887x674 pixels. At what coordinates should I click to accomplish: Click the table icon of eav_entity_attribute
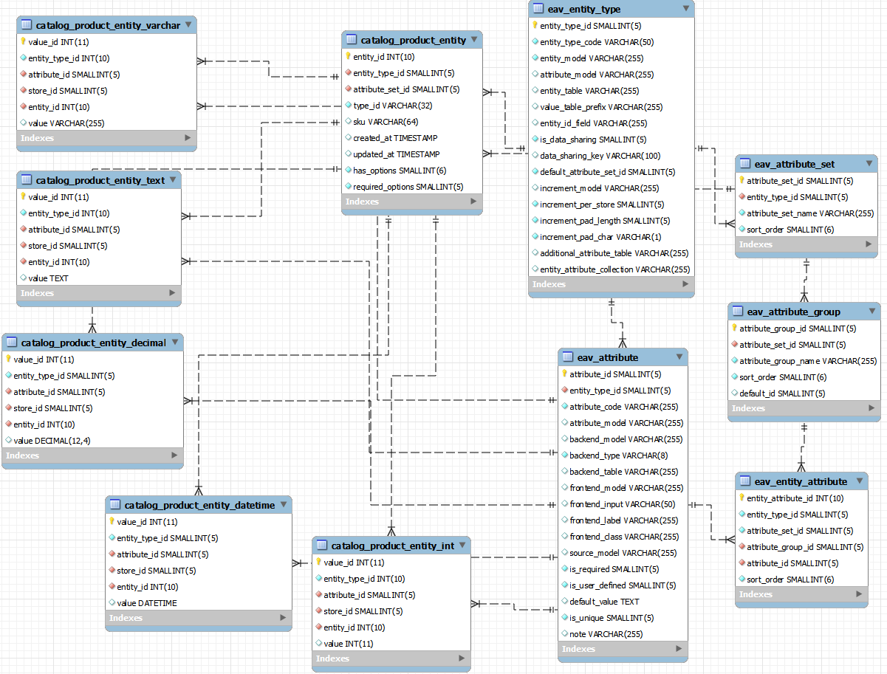click(x=745, y=481)
